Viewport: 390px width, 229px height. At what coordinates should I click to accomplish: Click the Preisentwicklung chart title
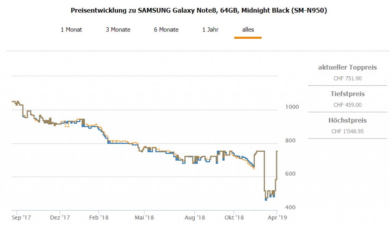199,11
